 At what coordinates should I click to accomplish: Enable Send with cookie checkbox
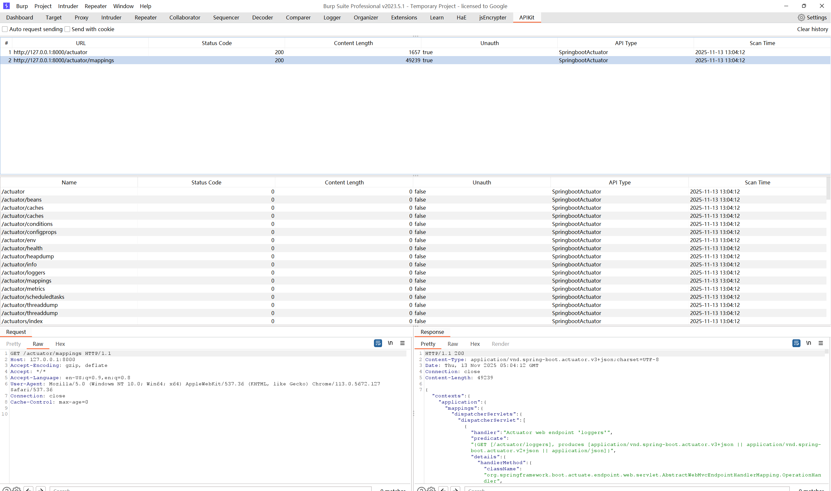67,29
